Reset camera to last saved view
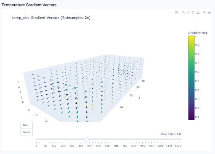The width and height of the screenshot is (215, 154). pos(209,12)
